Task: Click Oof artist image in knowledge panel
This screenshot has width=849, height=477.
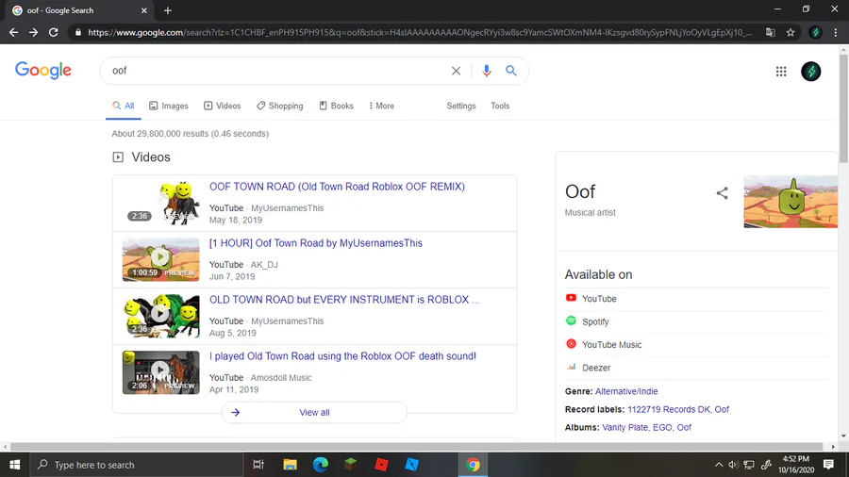Action: tap(791, 202)
